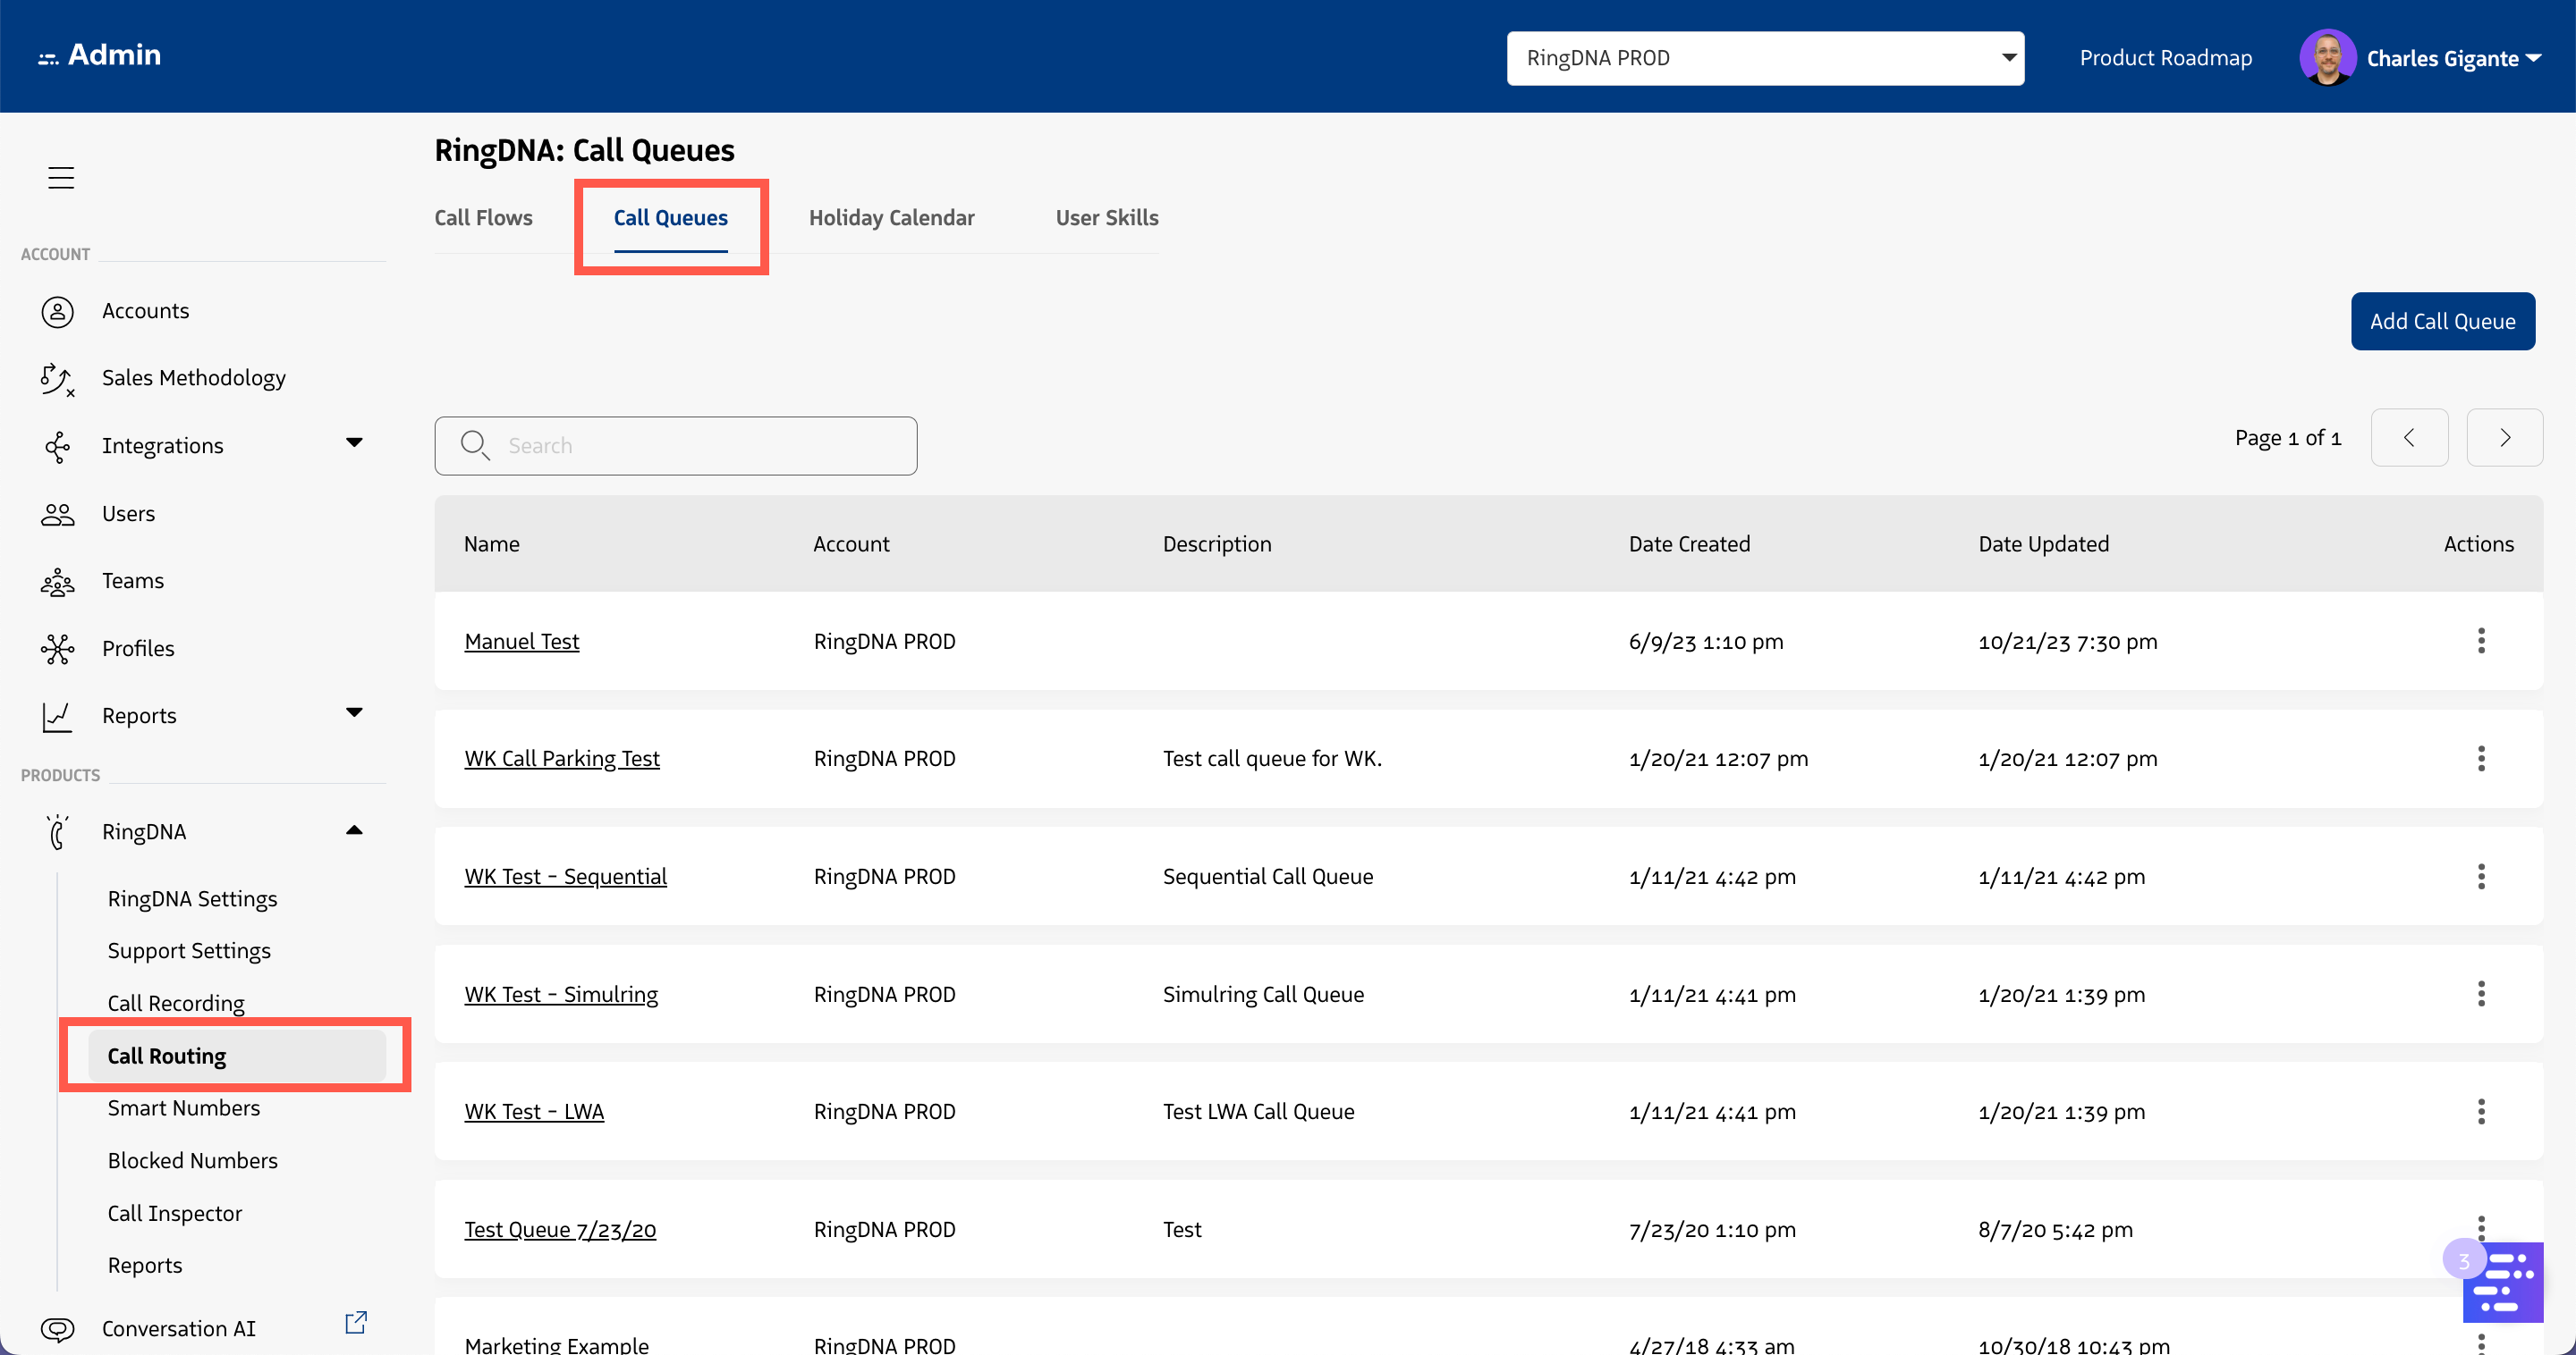
Task: Click the hamburger menu icon
Action: 61,178
